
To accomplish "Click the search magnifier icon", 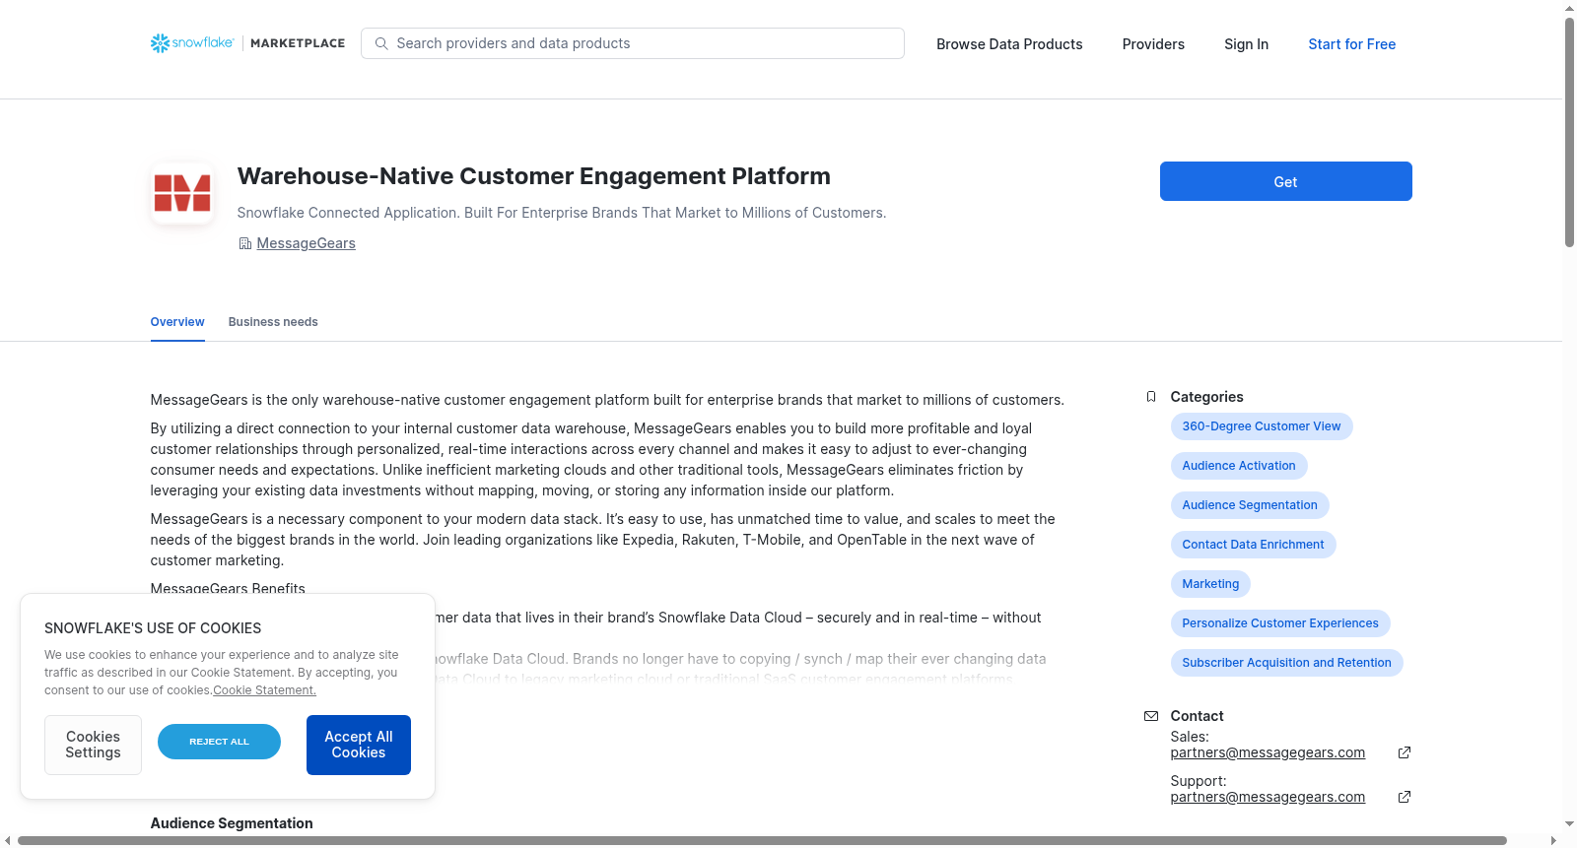I will 381,43.
